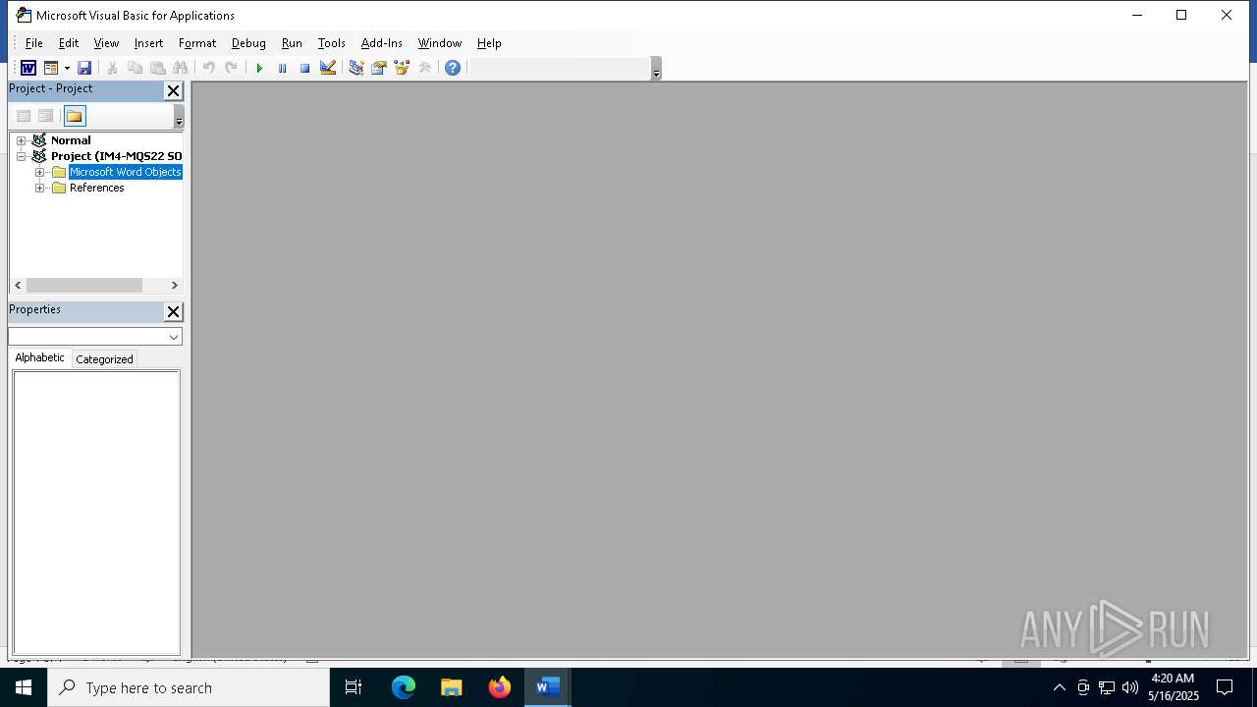Open the Run menu

pyautogui.click(x=292, y=43)
